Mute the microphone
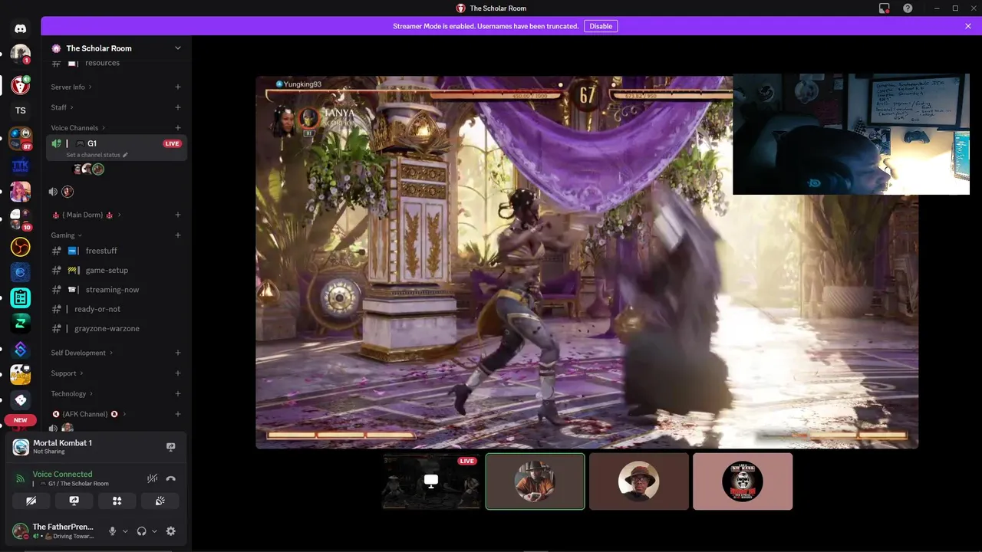982x552 pixels. pyautogui.click(x=113, y=531)
